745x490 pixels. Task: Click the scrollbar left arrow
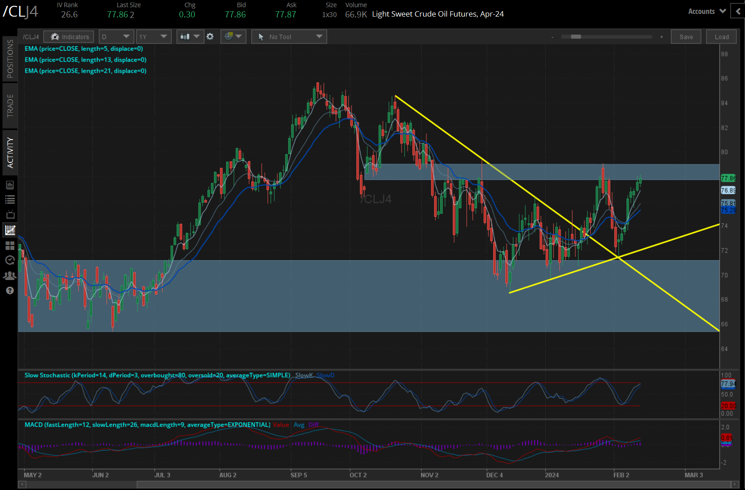22,485
